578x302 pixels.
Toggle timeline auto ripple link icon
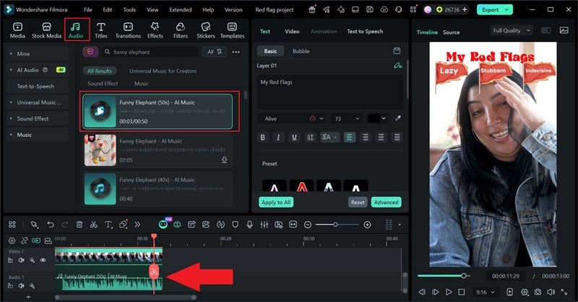point(35,241)
